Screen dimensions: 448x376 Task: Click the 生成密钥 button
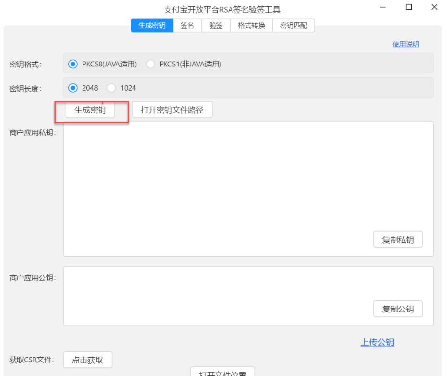click(90, 110)
